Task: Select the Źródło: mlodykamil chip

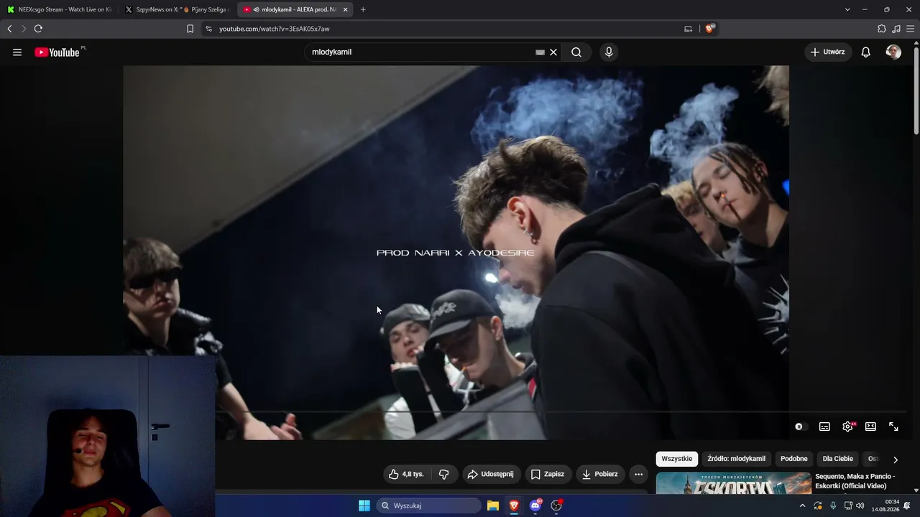Action: point(737,459)
